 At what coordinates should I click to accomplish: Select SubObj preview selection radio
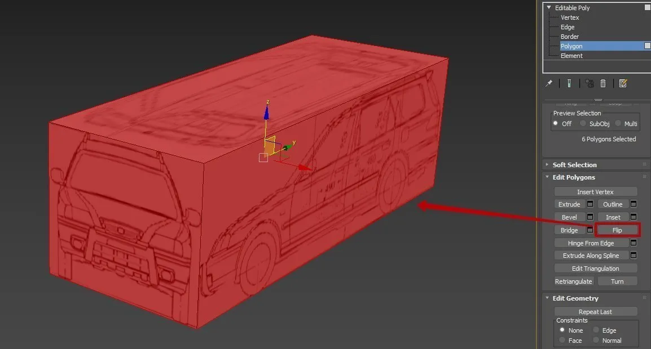(583, 124)
